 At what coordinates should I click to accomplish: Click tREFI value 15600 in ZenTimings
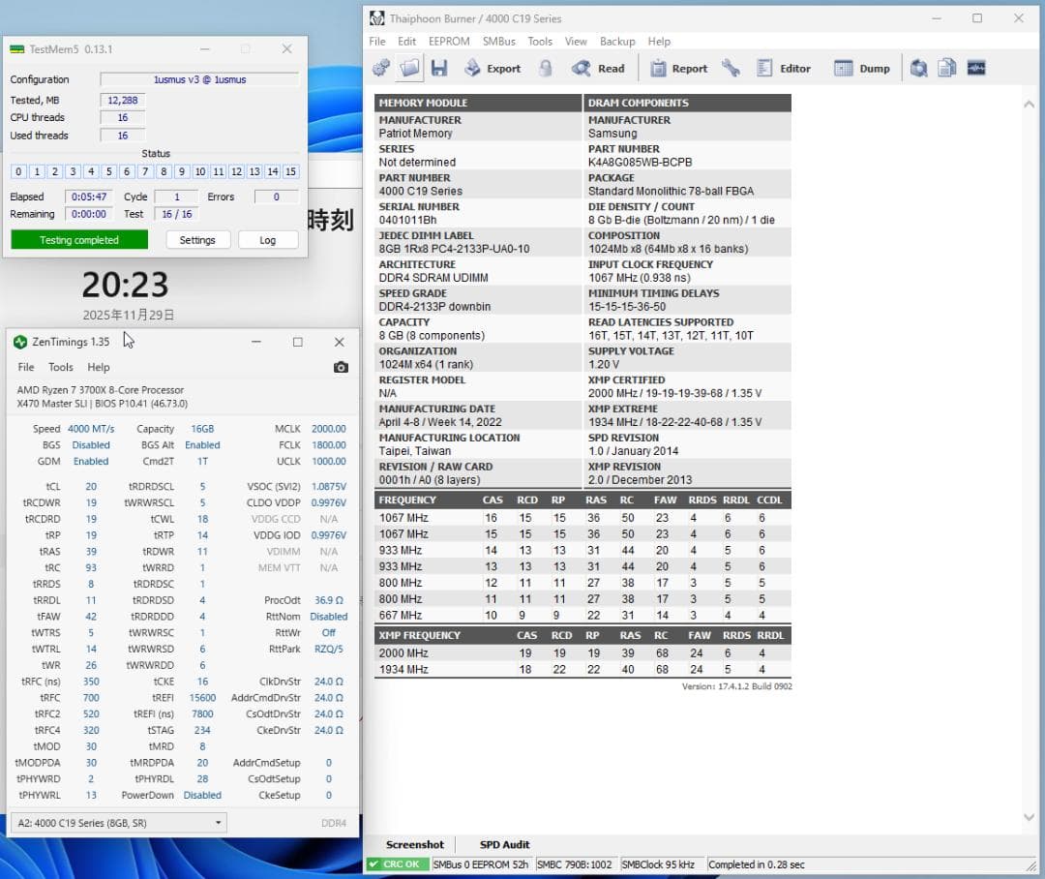202,698
